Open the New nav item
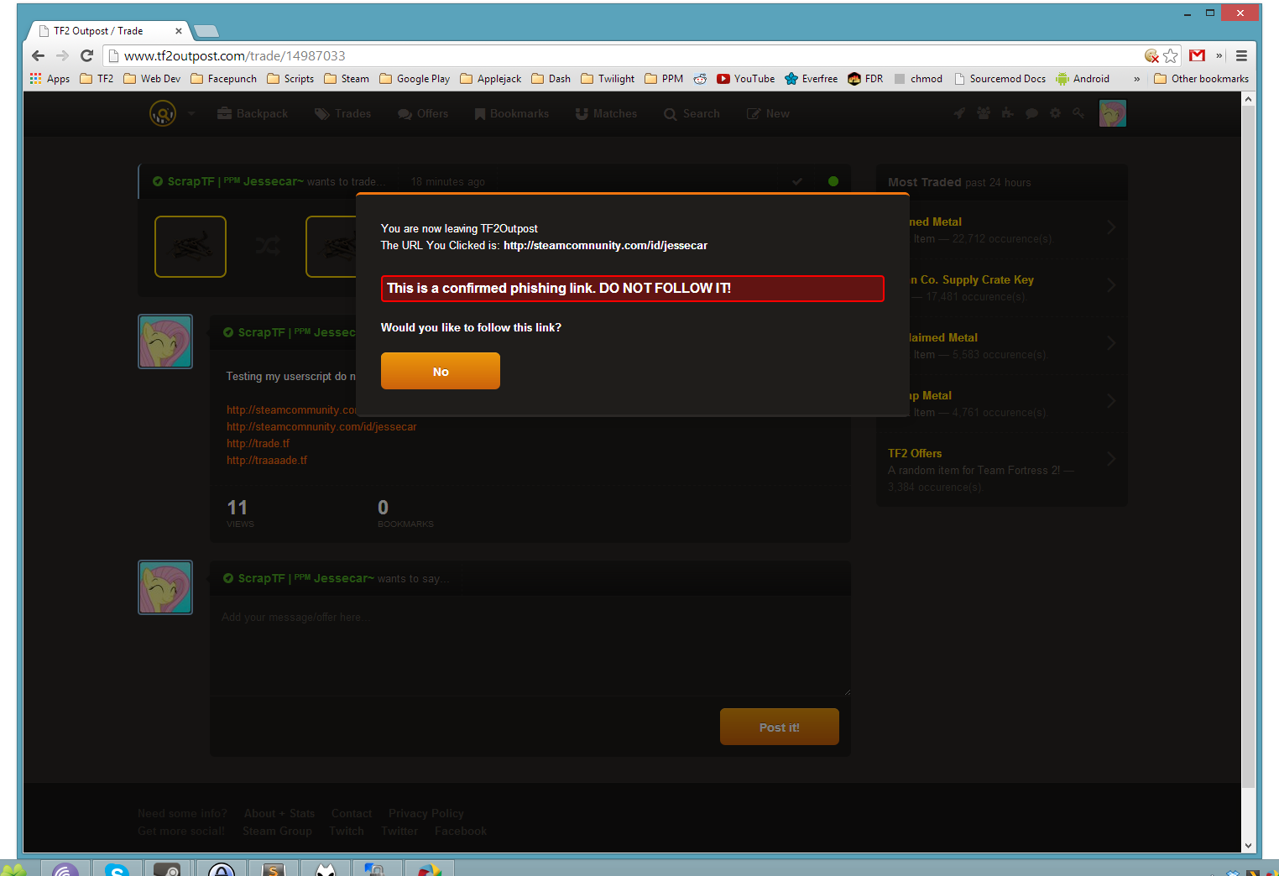The image size is (1279, 876). [x=768, y=113]
